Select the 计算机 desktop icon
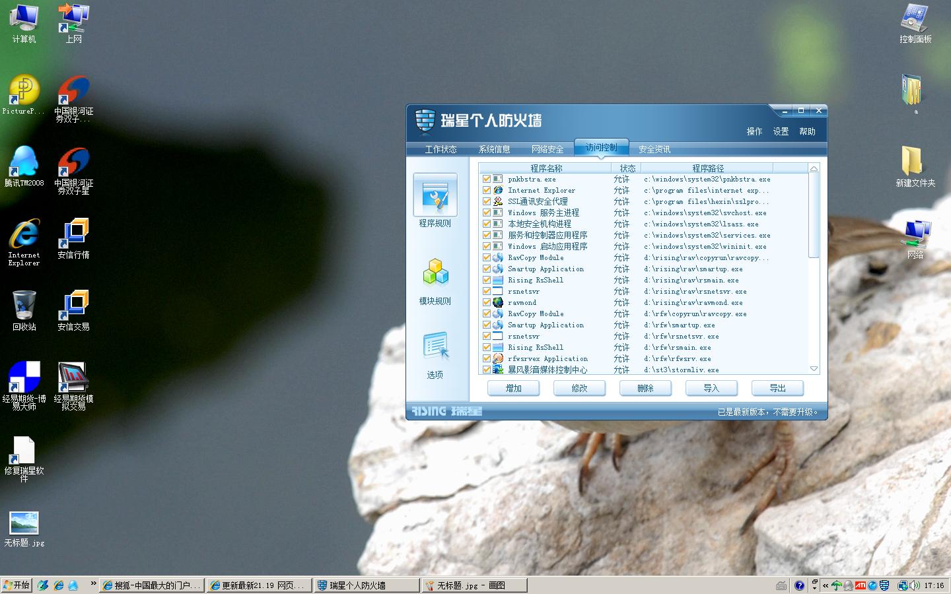This screenshot has width=951, height=594. click(24, 24)
